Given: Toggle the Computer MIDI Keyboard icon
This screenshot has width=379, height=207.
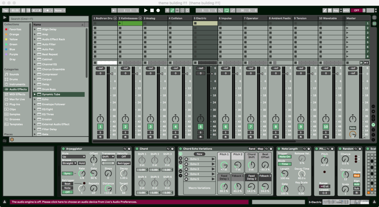Looking at the screenshot, I should [x=330, y=11].
